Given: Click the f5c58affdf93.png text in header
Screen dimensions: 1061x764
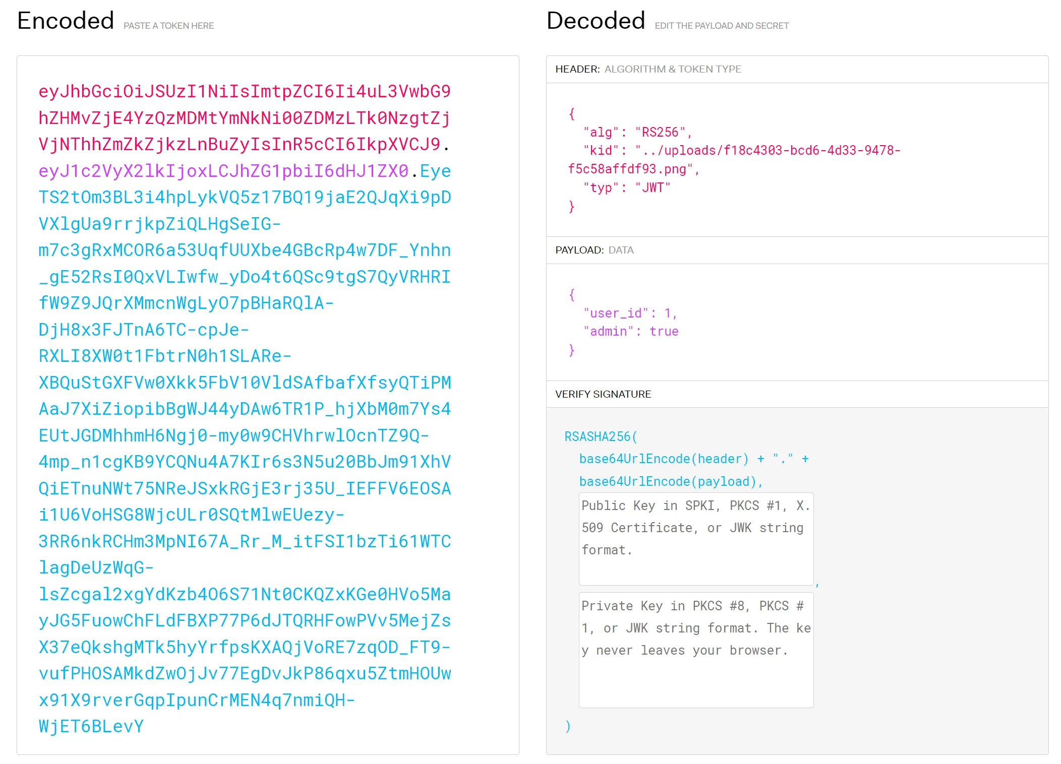Looking at the screenshot, I should tap(633, 169).
